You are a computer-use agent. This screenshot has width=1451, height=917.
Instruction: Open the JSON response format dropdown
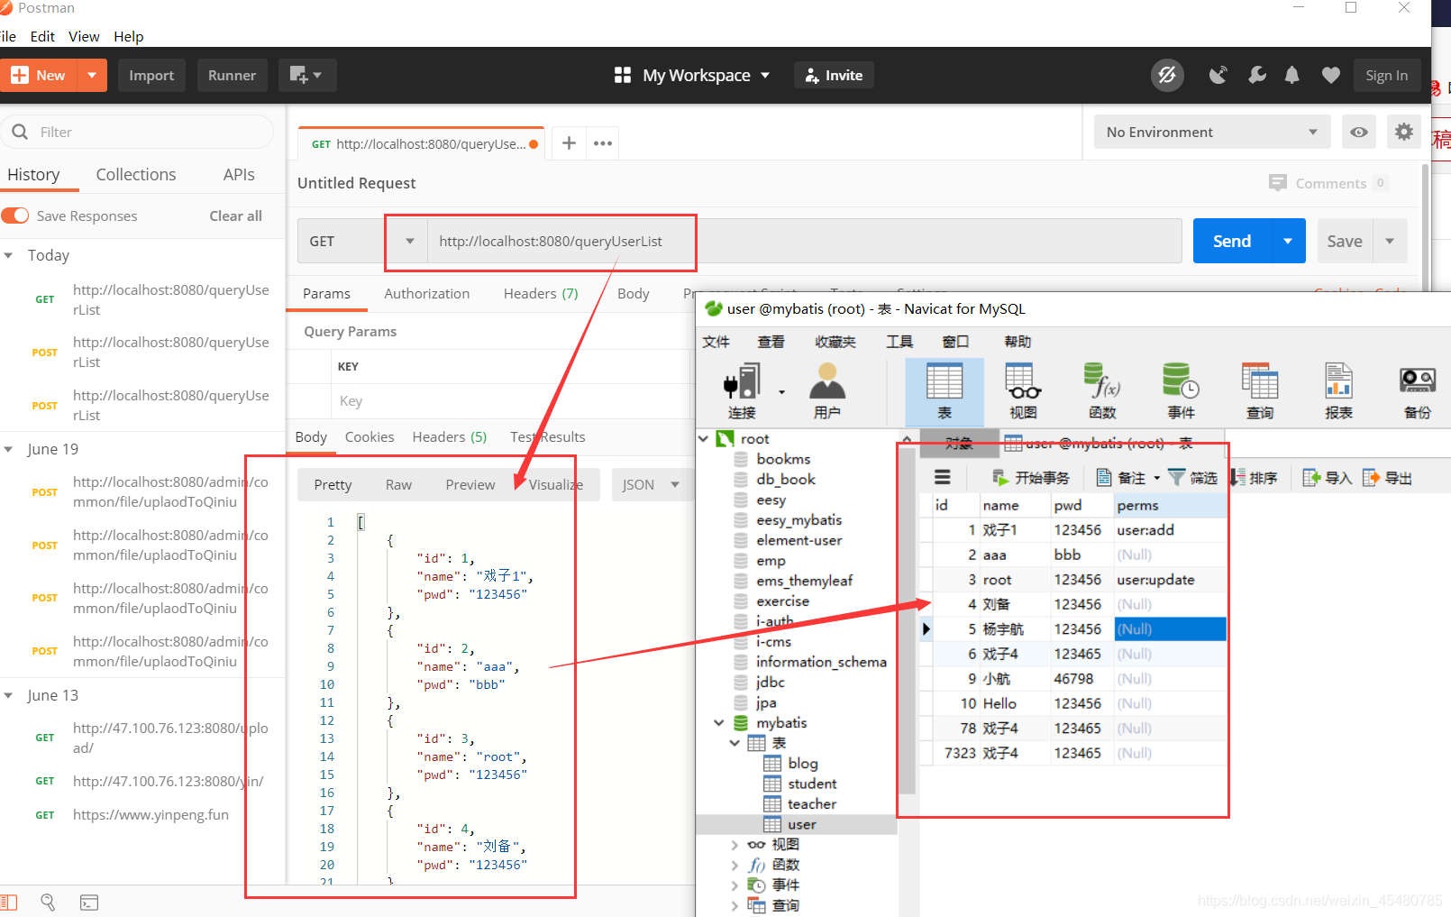tap(650, 484)
